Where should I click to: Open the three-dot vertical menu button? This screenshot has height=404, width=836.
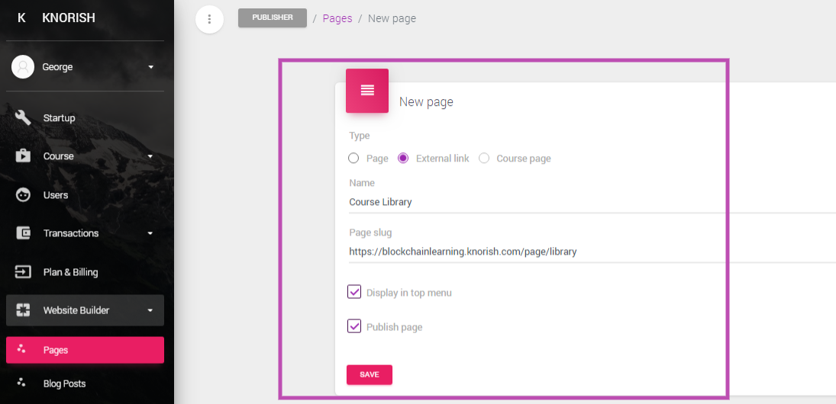[209, 19]
